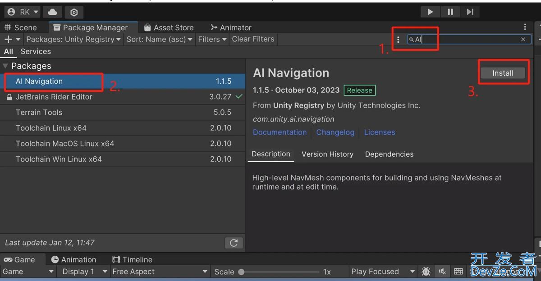This screenshot has height=281, width=541.
Task: Refresh the package list
Action: click(234, 243)
